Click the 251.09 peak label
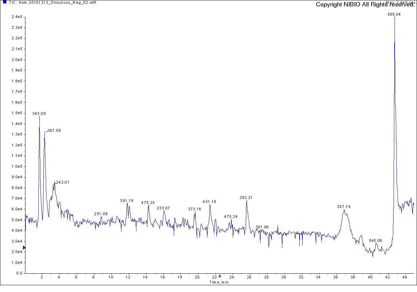 pyautogui.click(x=101, y=214)
